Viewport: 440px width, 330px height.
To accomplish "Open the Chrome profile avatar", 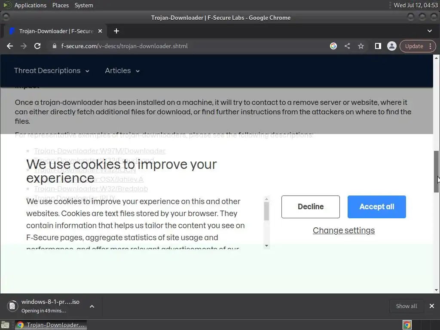I will click(x=392, y=46).
